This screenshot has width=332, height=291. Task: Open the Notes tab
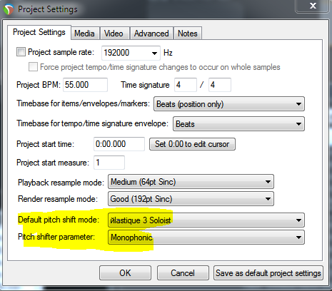click(x=188, y=34)
